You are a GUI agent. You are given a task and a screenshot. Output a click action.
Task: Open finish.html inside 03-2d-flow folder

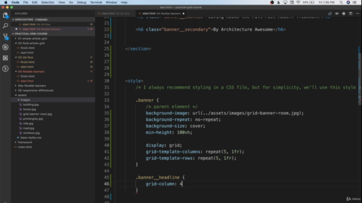click(x=53, y=62)
